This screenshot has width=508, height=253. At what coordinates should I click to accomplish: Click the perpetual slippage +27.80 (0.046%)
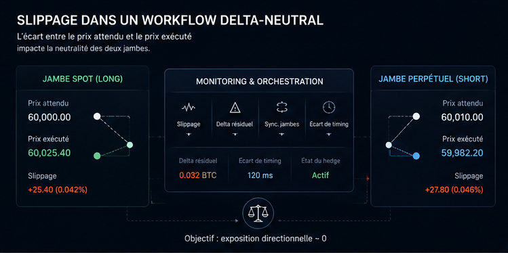point(454,190)
